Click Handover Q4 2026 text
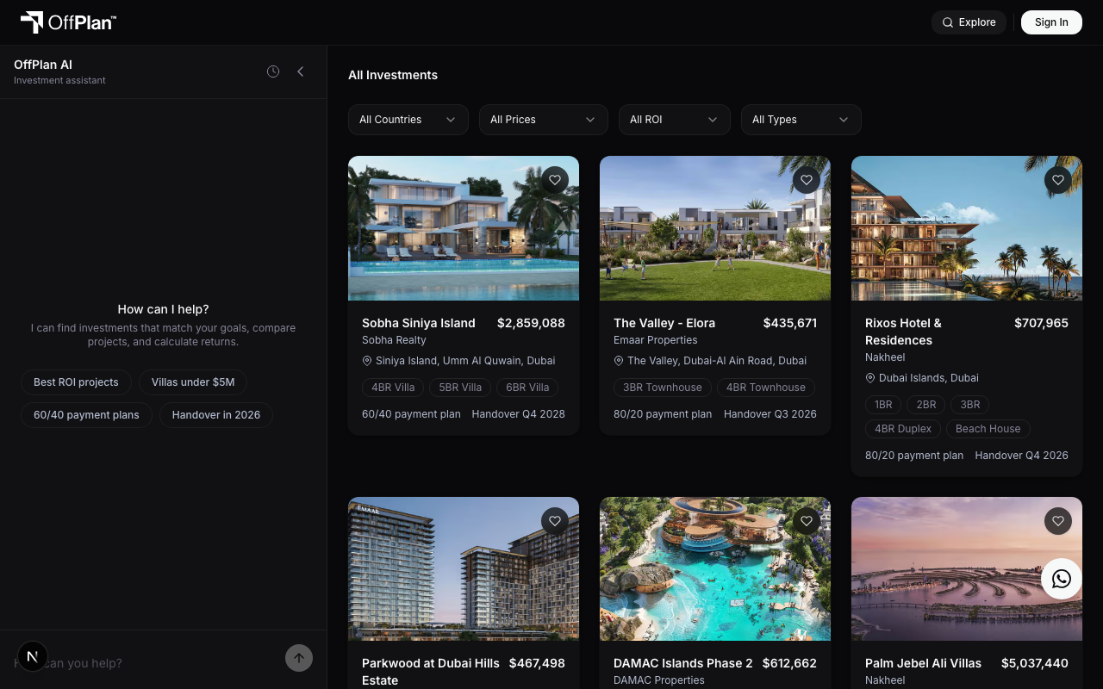Screen dimensions: 1103x689 [1022, 456]
